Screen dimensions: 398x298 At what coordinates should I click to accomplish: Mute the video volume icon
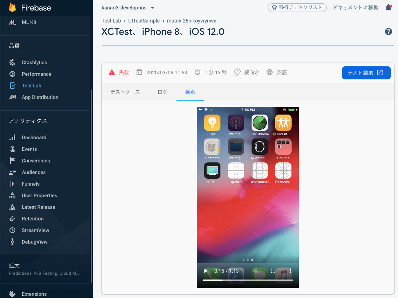coord(256,271)
